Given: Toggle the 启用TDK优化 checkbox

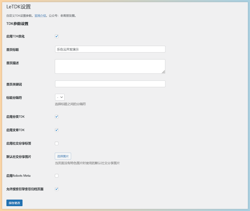Looking at the screenshot, I should pyautogui.click(x=57, y=36).
